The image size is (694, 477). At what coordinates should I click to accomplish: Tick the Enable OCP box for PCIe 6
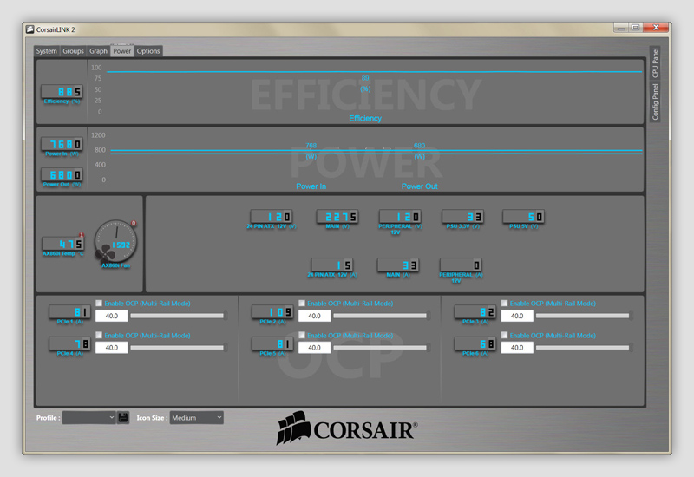point(506,335)
